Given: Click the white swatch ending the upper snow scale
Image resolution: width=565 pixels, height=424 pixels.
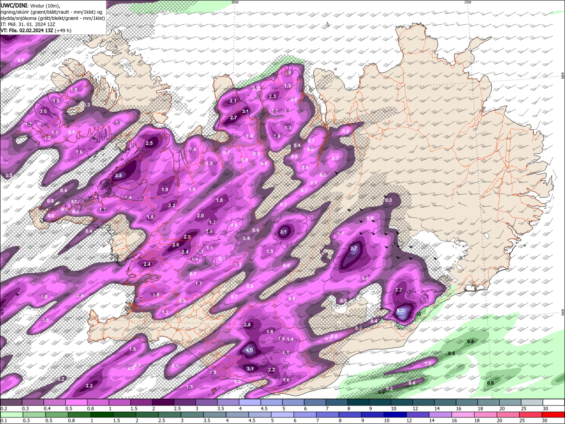Looking at the screenshot, I should pos(554,402).
